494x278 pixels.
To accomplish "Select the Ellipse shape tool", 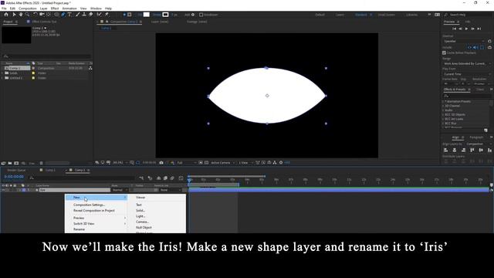I will click(x=56, y=15).
